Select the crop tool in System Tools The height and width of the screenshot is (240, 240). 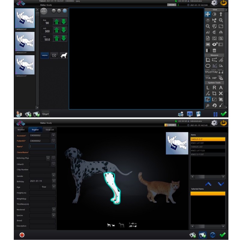pyautogui.click(x=214, y=94)
